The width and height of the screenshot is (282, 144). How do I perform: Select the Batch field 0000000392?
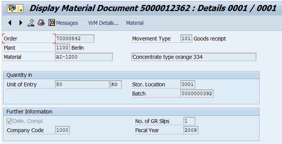(197, 94)
